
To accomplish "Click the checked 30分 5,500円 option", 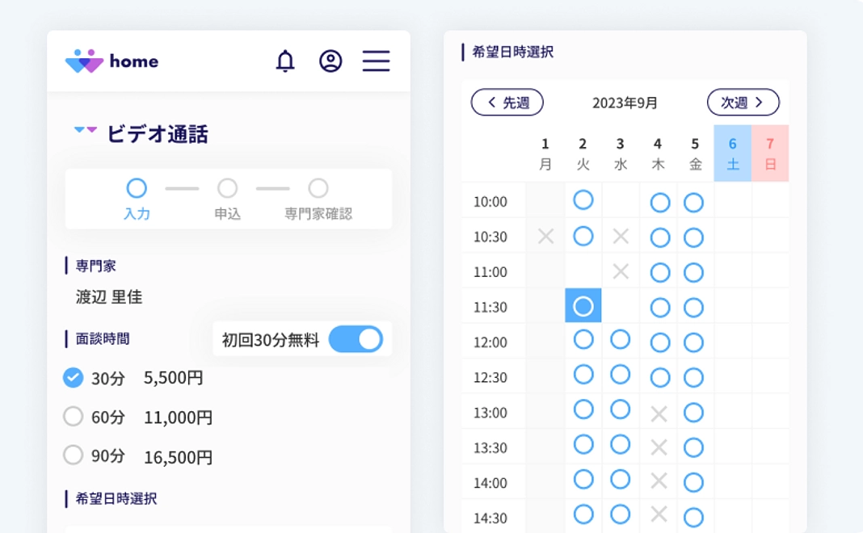I will pos(74,377).
